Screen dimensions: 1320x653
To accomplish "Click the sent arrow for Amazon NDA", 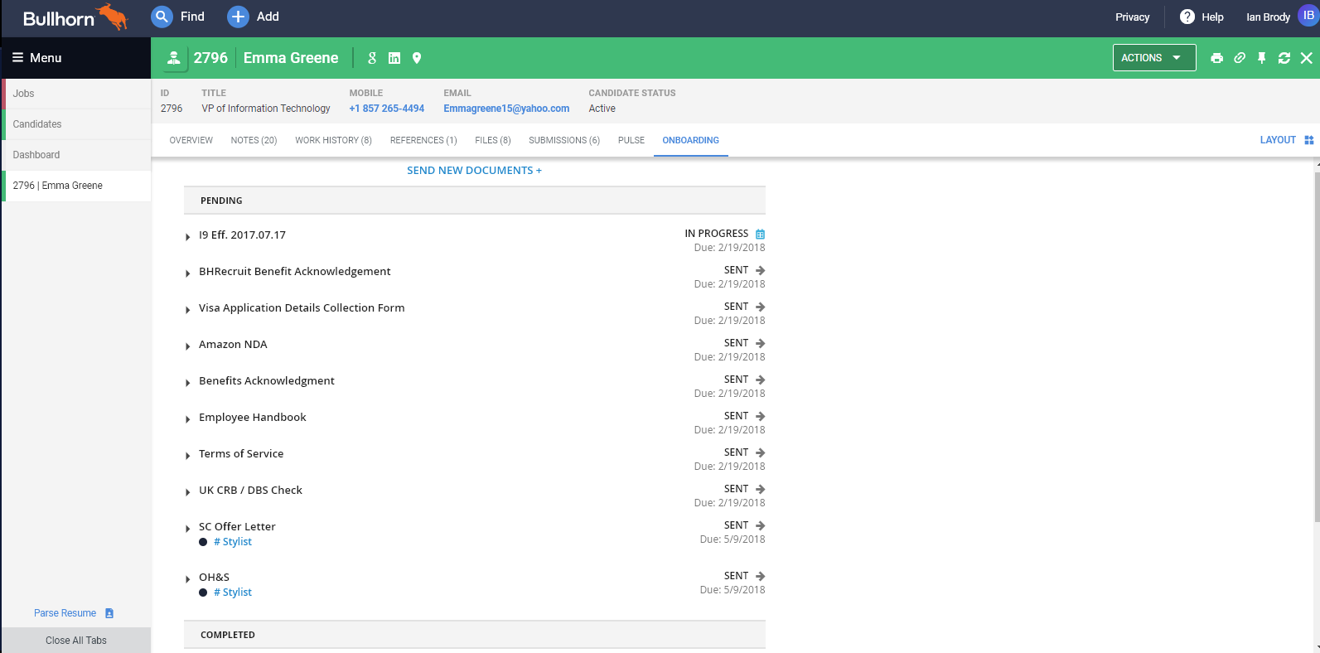I will tap(760, 343).
